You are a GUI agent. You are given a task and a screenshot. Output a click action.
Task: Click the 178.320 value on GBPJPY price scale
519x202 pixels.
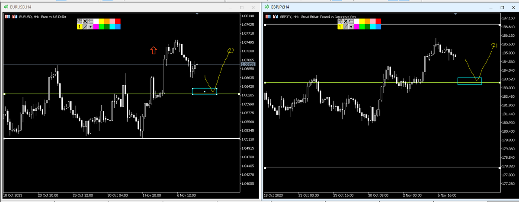pos(508,166)
